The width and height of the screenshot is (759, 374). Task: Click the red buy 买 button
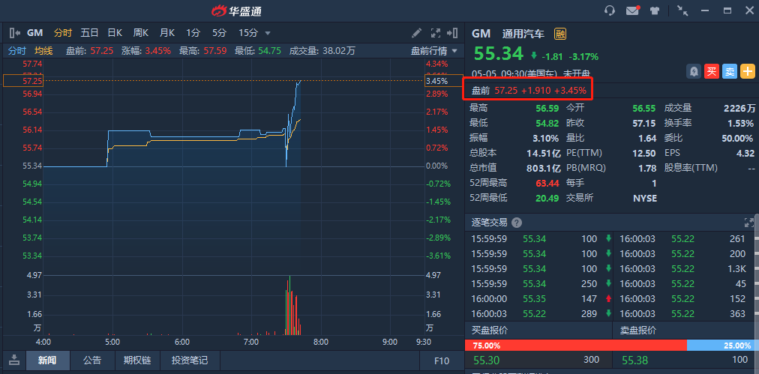[x=712, y=72]
